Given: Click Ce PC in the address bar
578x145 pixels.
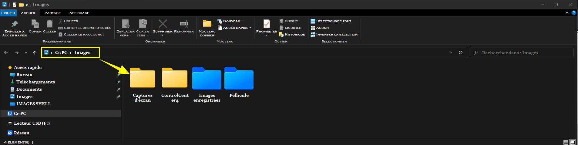Looking at the screenshot, I should click(x=61, y=52).
